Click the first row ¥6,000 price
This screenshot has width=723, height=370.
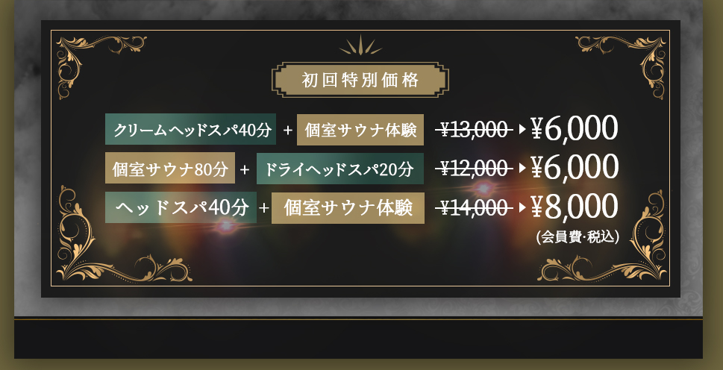pyautogui.click(x=574, y=128)
